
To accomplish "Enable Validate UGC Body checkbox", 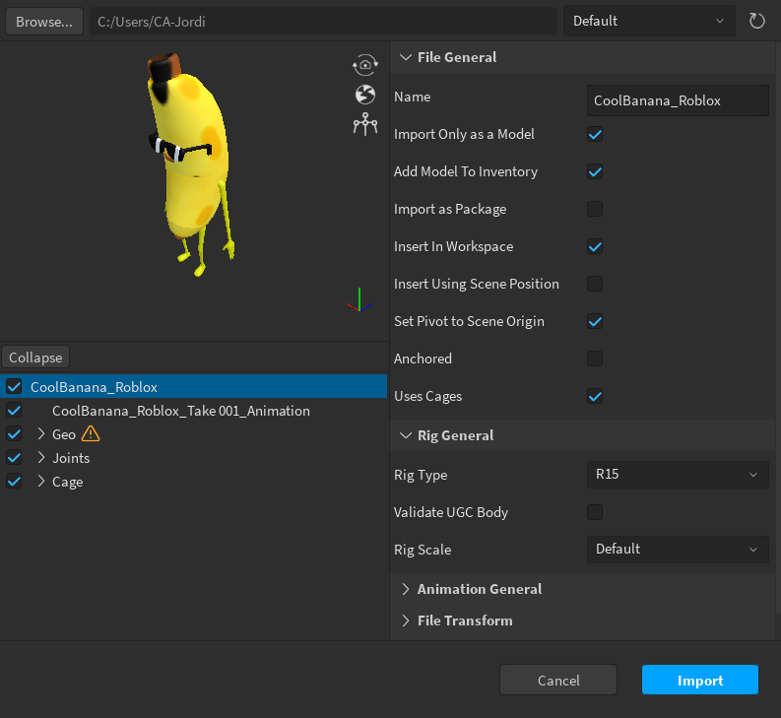I will coord(595,512).
